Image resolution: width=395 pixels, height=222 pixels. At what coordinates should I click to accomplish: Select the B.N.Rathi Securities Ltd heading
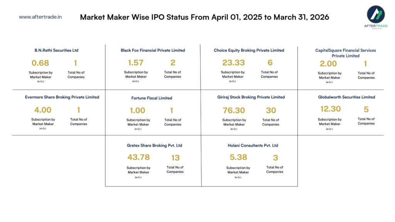56,50
